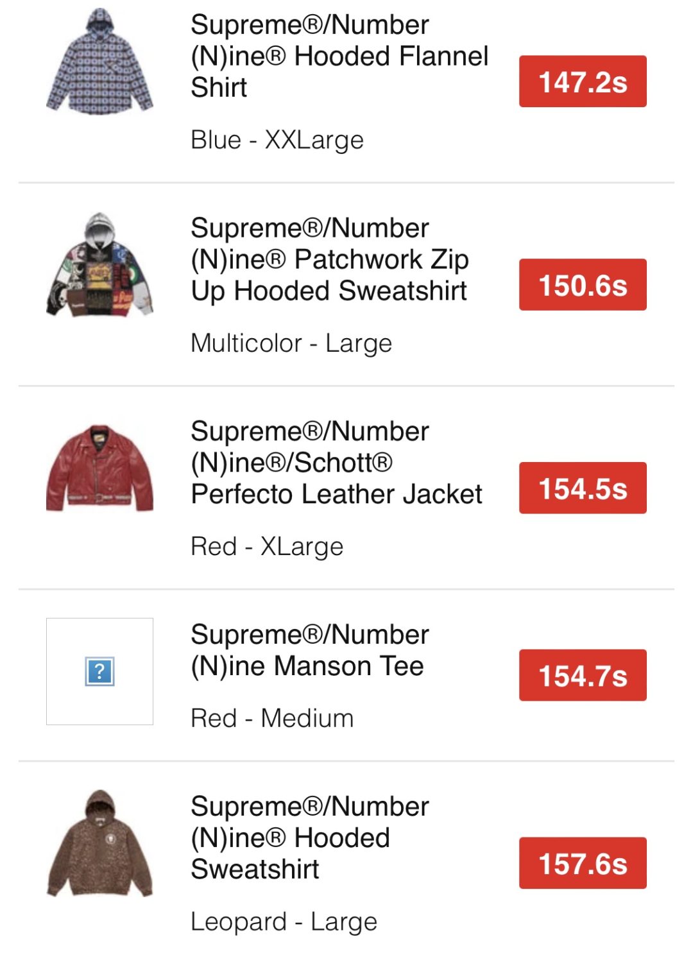Select the Leopard - Large variant text
This screenshot has width=693, height=953.
[284, 922]
